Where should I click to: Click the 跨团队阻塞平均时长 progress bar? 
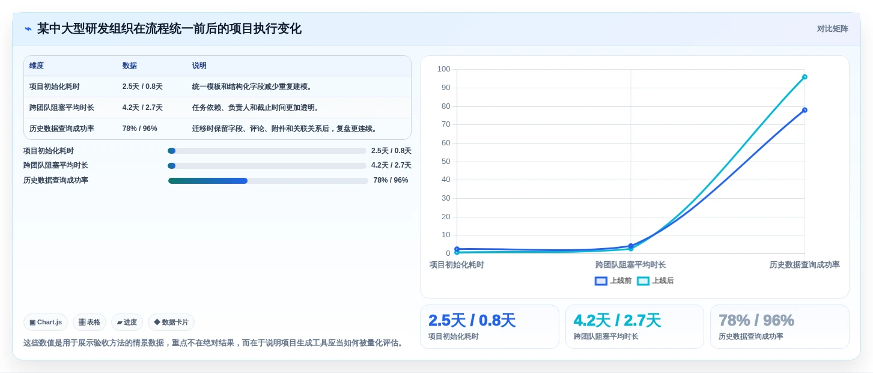coord(267,166)
